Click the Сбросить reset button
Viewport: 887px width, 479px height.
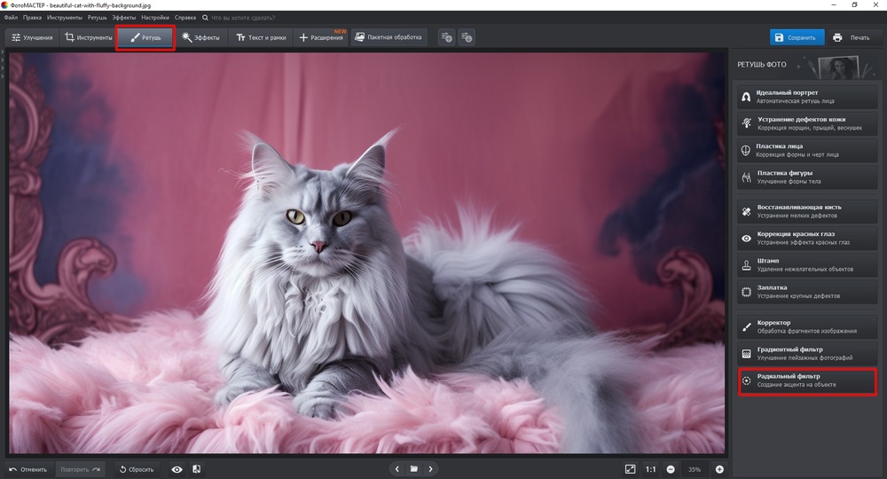pos(137,468)
